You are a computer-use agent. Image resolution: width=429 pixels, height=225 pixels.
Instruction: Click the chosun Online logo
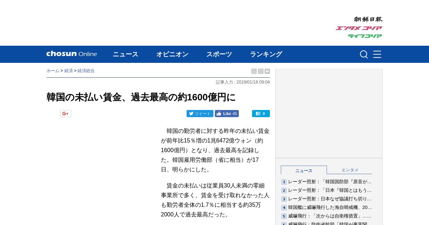click(71, 54)
